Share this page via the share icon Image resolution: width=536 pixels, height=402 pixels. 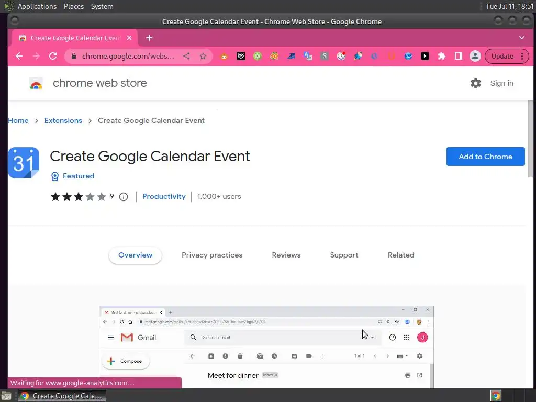[x=186, y=56]
